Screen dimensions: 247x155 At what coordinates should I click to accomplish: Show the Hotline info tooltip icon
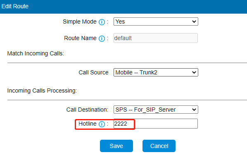(x=102, y=124)
